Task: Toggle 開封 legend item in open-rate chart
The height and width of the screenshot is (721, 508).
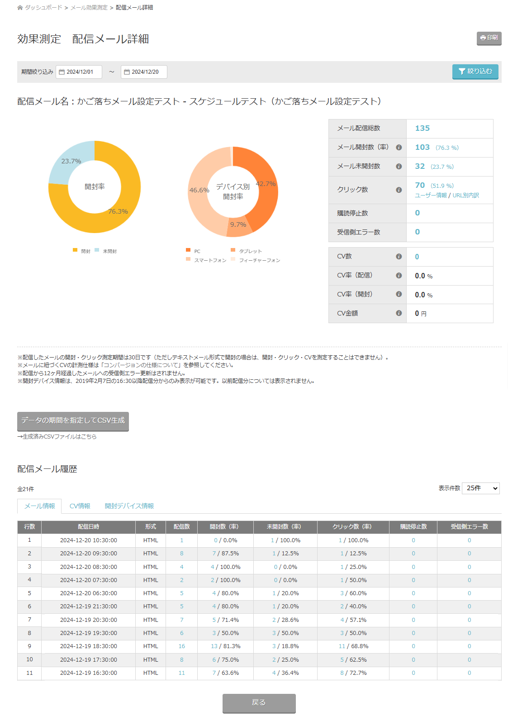Action: click(82, 251)
